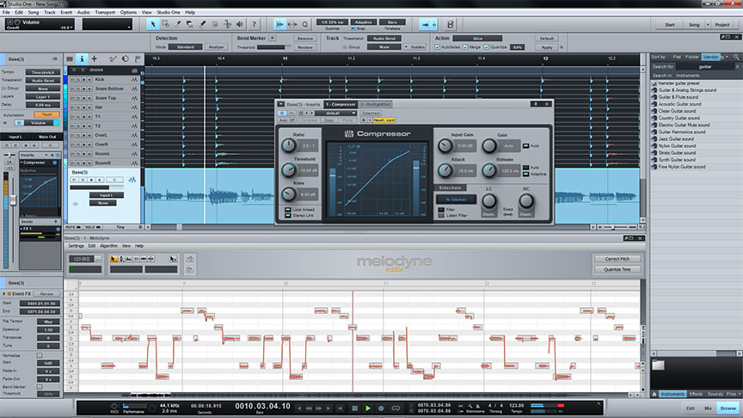Click the browser search field containing guitar
This screenshot has width=743, height=418.
point(704,67)
